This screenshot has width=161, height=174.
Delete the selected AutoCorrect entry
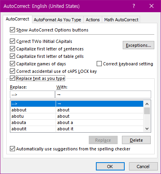(x=136, y=140)
